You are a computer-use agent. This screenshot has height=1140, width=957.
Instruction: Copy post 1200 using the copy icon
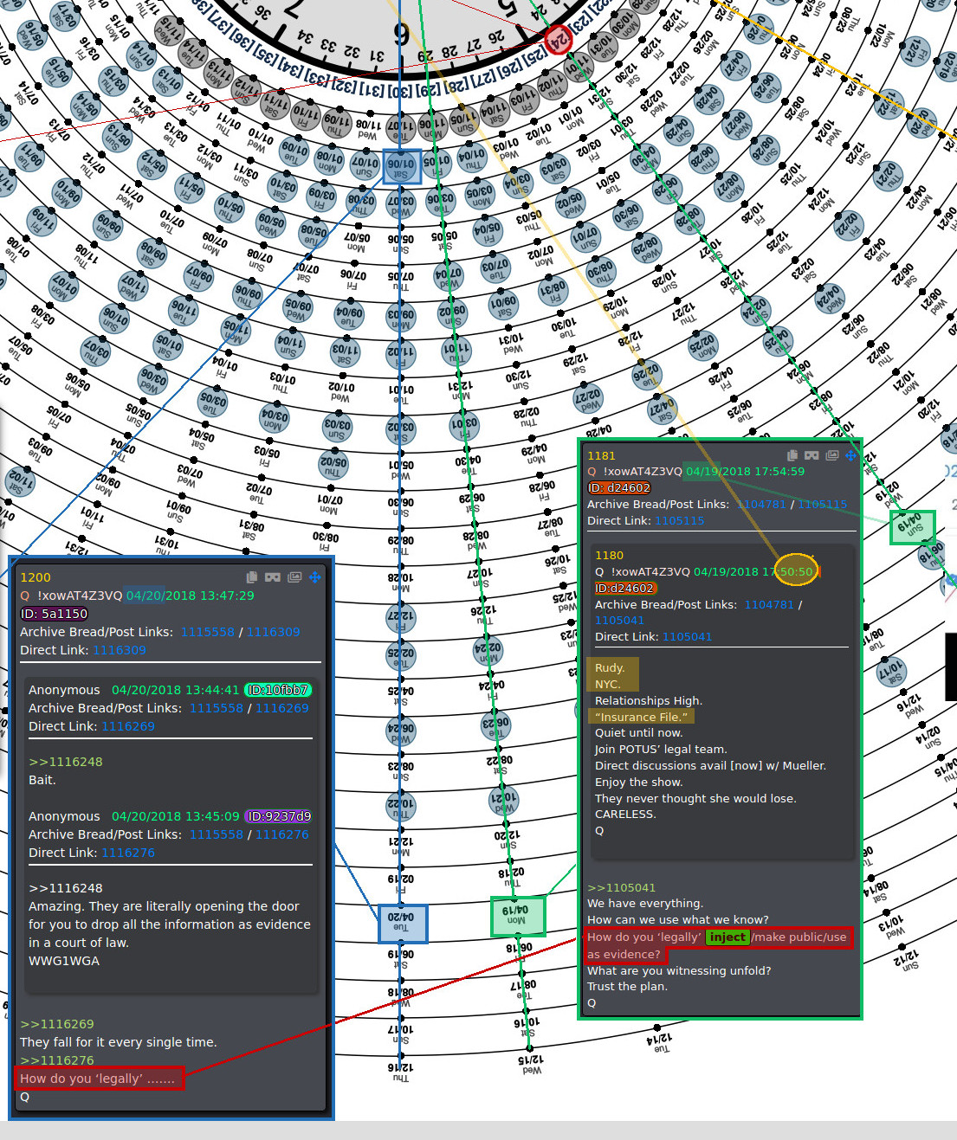pos(252,577)
